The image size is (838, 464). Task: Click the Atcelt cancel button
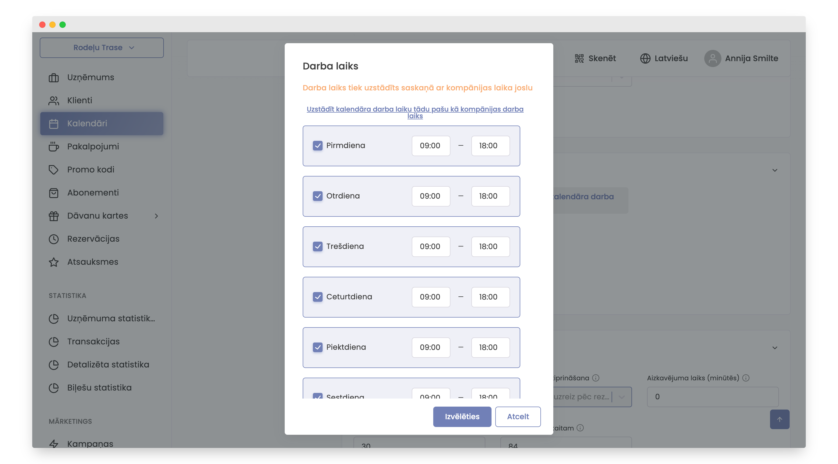point(518,417)
